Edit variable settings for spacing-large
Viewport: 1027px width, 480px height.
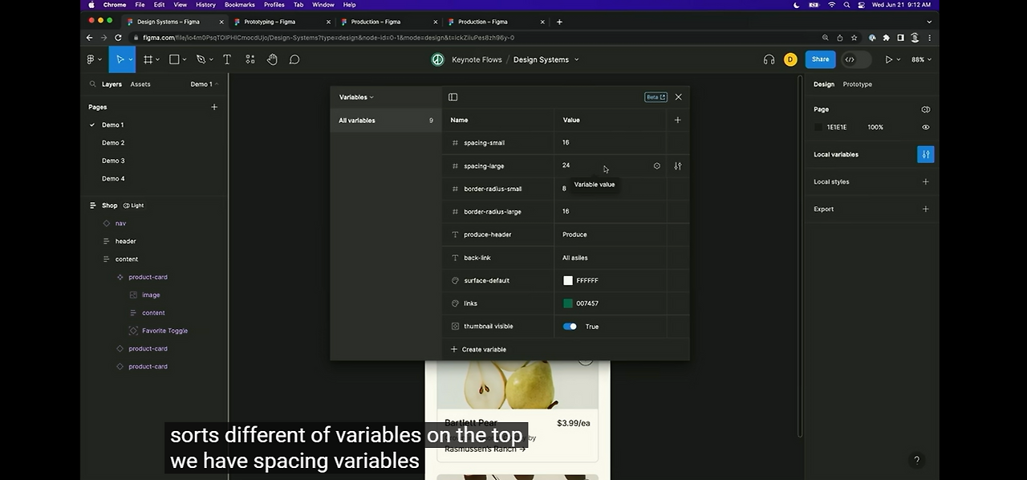pos(678,166)
